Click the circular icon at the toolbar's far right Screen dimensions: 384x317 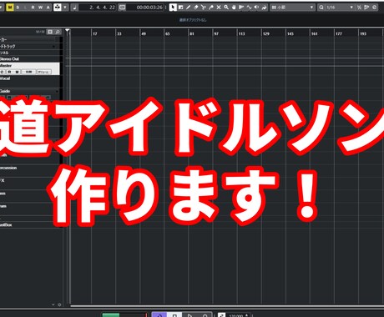point(374,8)
